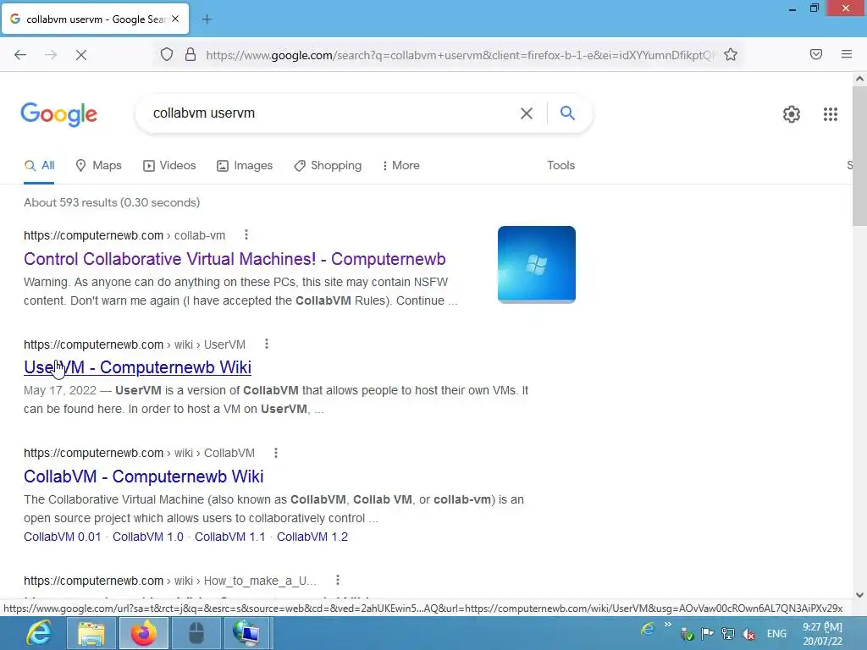Screen dimensions: 867x650
Task: Click the browser forward arrow
Action: point(51,55)
